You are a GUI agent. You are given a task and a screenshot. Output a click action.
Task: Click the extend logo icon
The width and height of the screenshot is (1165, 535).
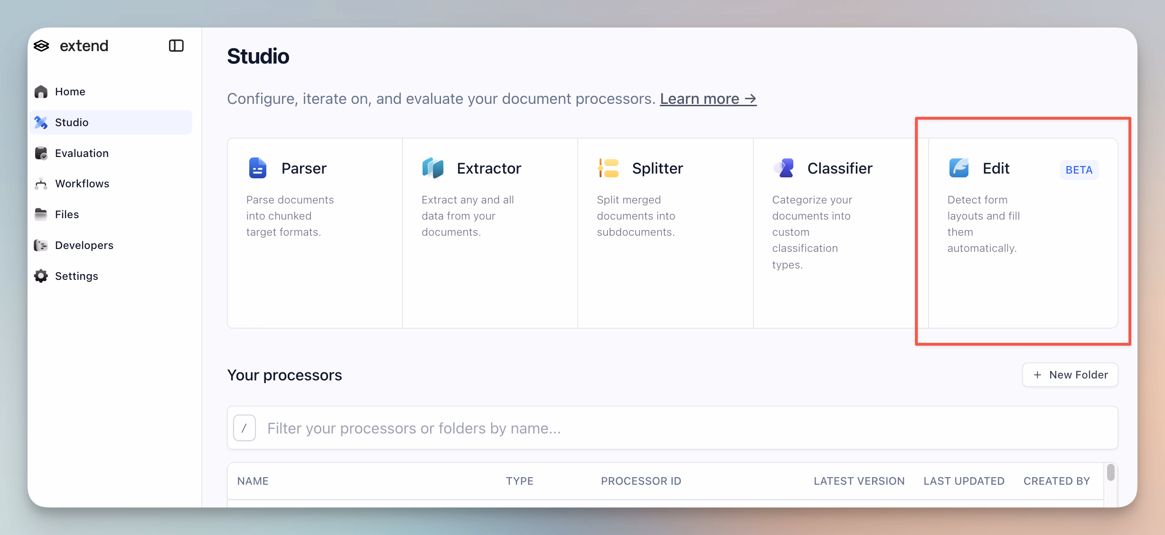pyautogui.click(x=42, y=46)
